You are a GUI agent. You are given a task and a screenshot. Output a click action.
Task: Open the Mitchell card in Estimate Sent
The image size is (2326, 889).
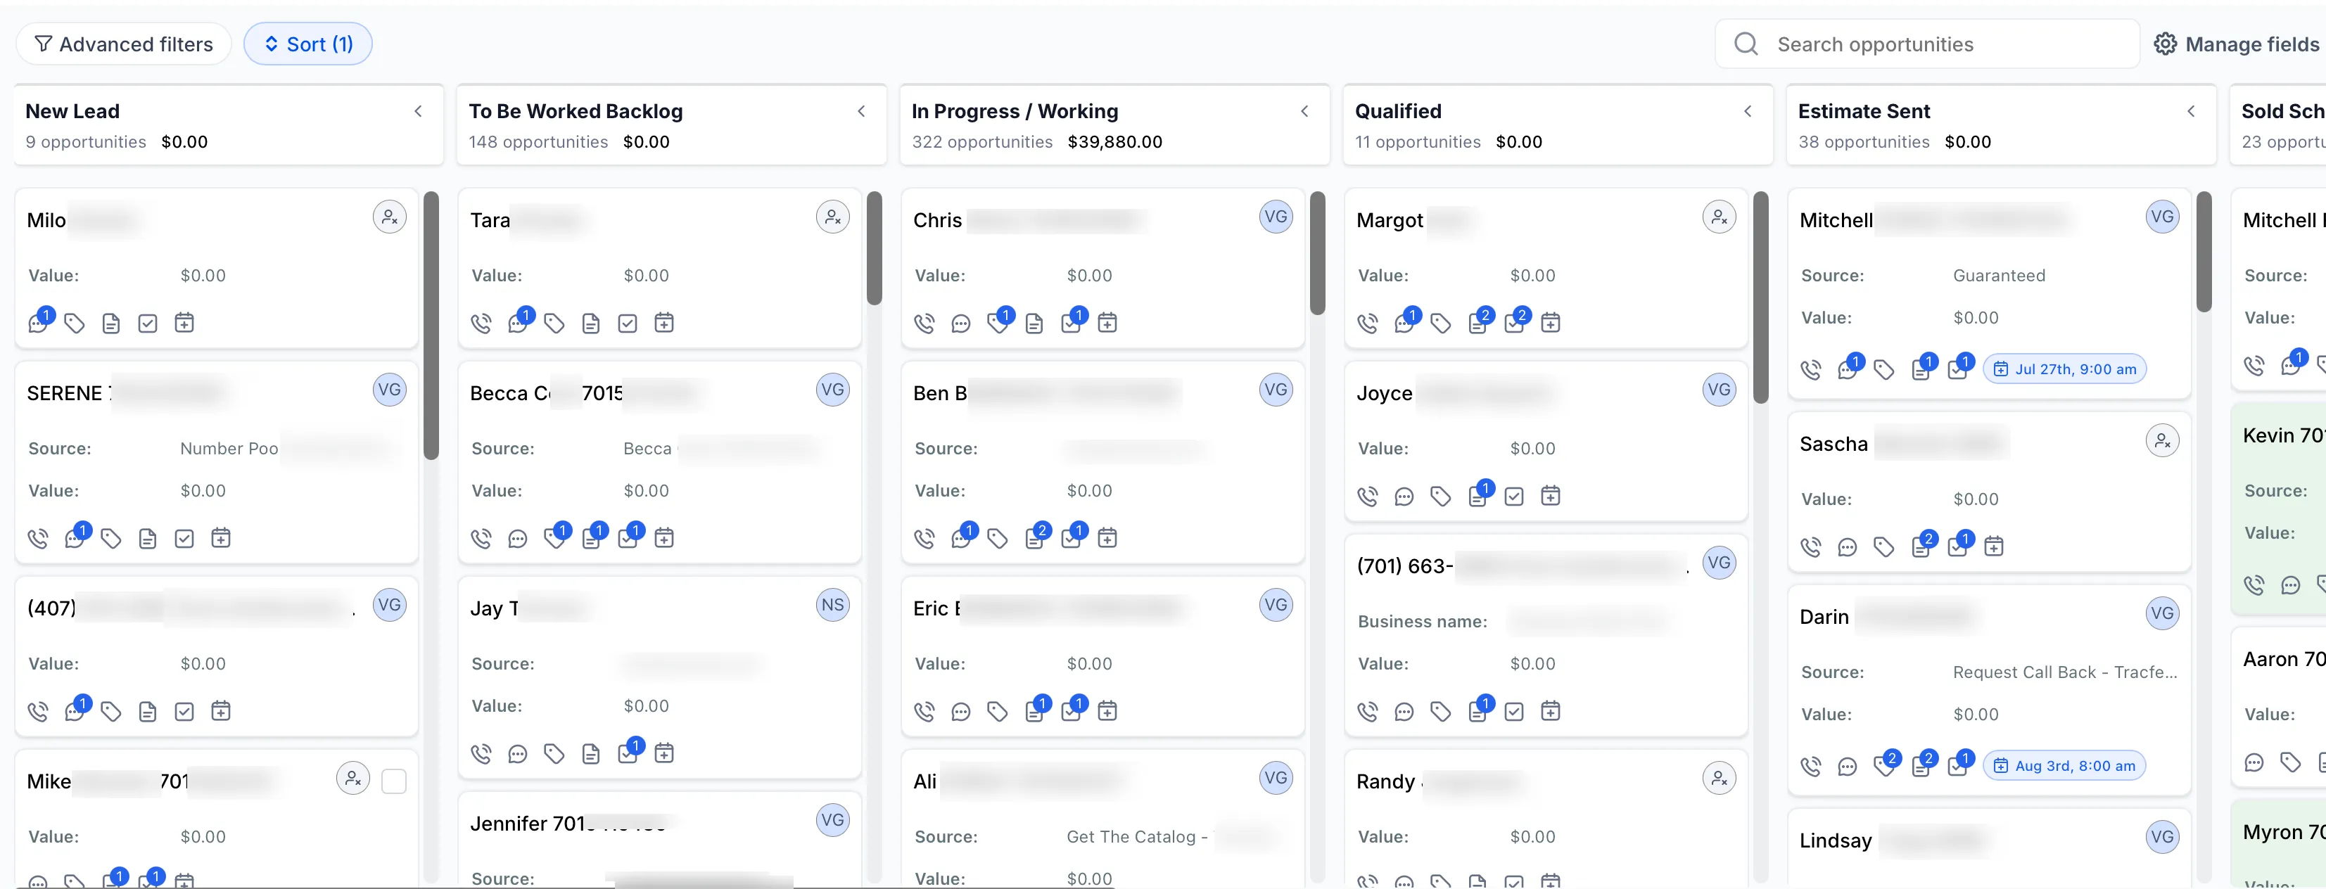1836,220
